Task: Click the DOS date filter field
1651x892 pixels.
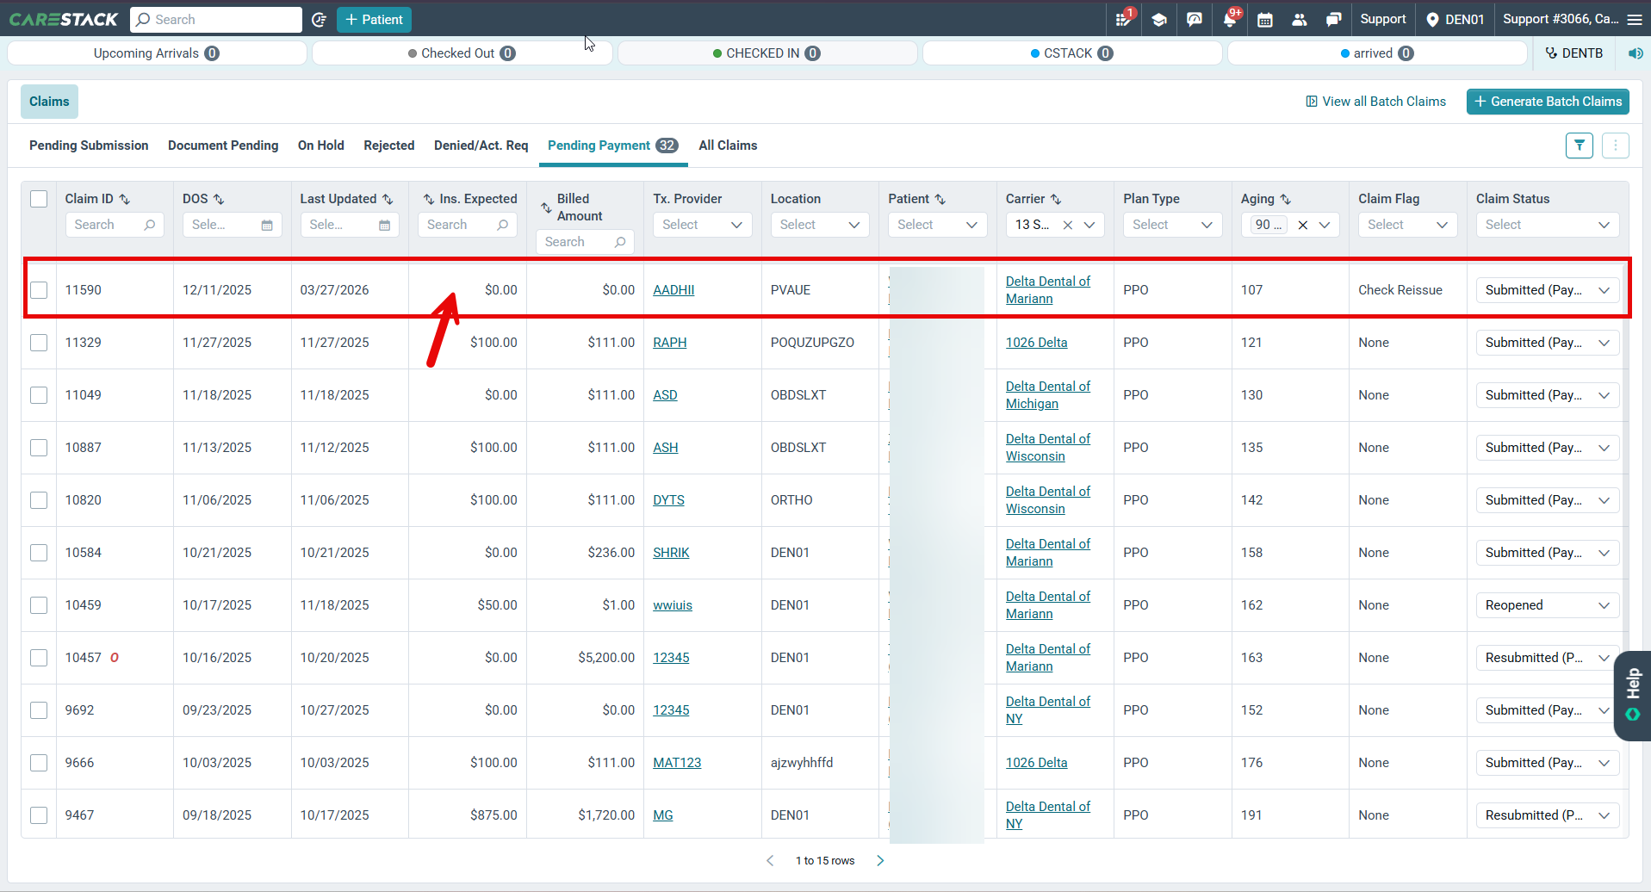Action: (232, 225)
